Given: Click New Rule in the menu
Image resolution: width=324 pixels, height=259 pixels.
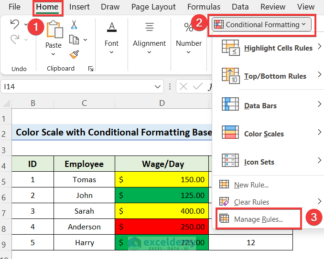Looking at the screenshot, I should coord(251,185).
